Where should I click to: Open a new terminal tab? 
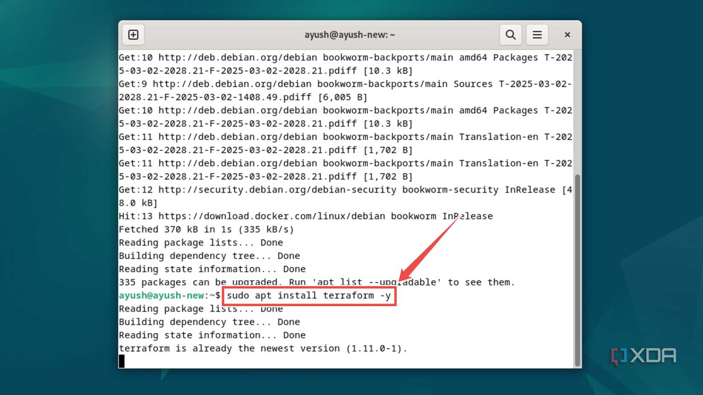point(133,34)
